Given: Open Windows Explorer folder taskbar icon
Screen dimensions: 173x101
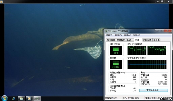Looking at the screenshot, I should 21,99.
